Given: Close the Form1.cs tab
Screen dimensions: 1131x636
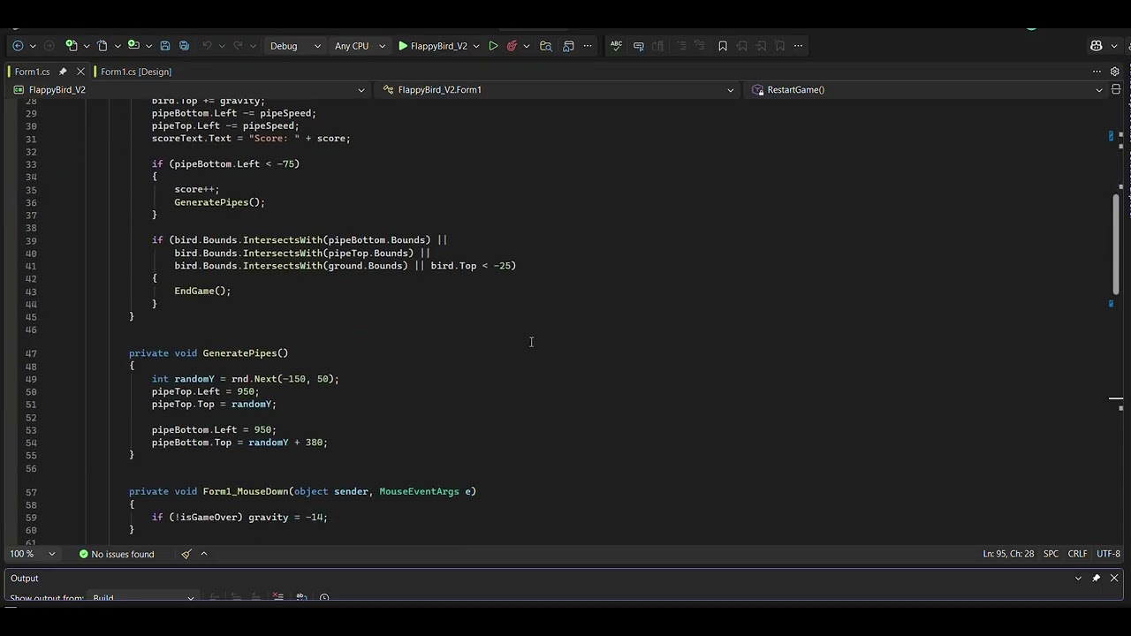Looking at the screenshot, I should [x=80, y=72].
